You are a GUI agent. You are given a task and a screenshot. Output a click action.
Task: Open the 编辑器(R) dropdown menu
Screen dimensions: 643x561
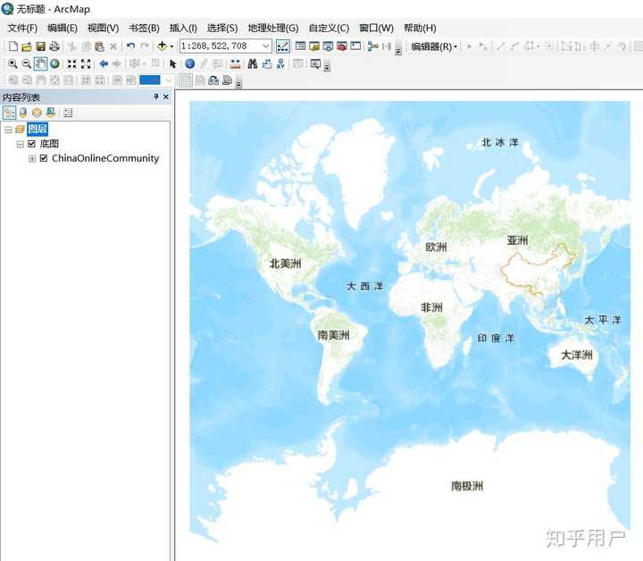point(434,46)
